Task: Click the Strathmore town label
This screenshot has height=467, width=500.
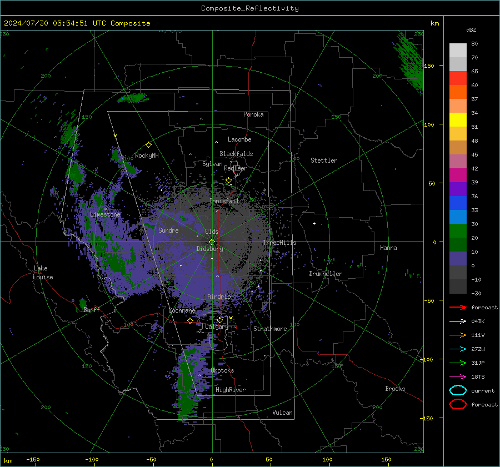Action: 270,329
